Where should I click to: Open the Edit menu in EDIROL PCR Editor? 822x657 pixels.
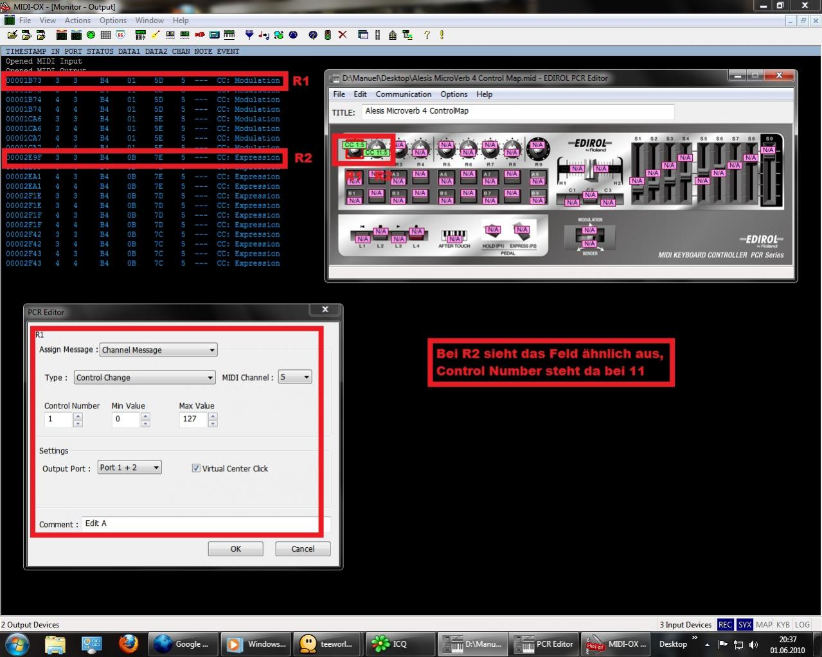(360, 94)
